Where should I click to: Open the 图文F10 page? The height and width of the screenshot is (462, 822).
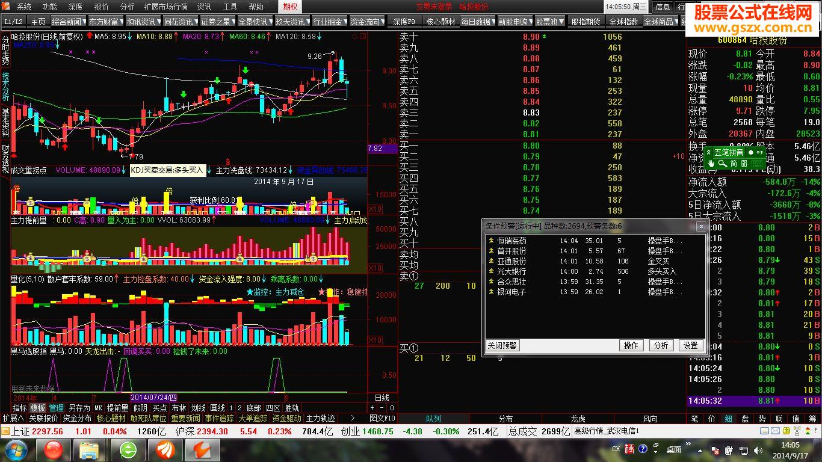pyautogui.click(x=382, y=418)
